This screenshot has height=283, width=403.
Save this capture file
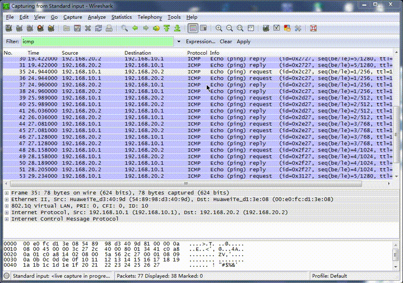click(x=77, y=28)
